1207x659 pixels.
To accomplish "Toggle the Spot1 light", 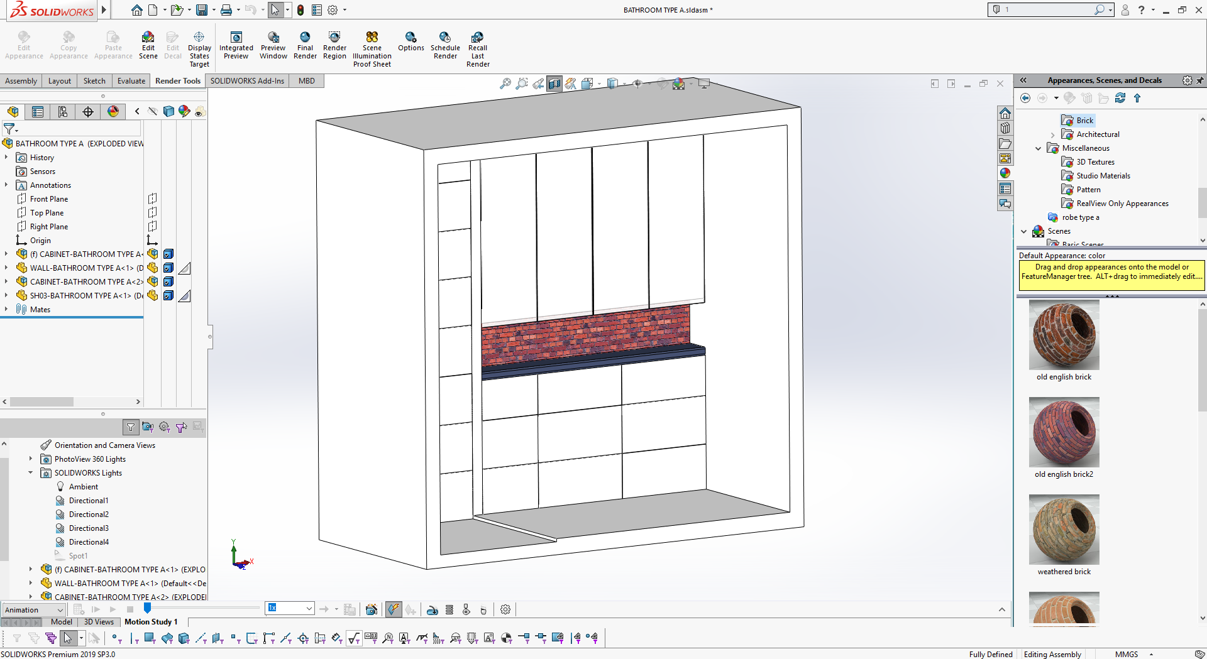I will pyautogui.click(x=78, y=556).
